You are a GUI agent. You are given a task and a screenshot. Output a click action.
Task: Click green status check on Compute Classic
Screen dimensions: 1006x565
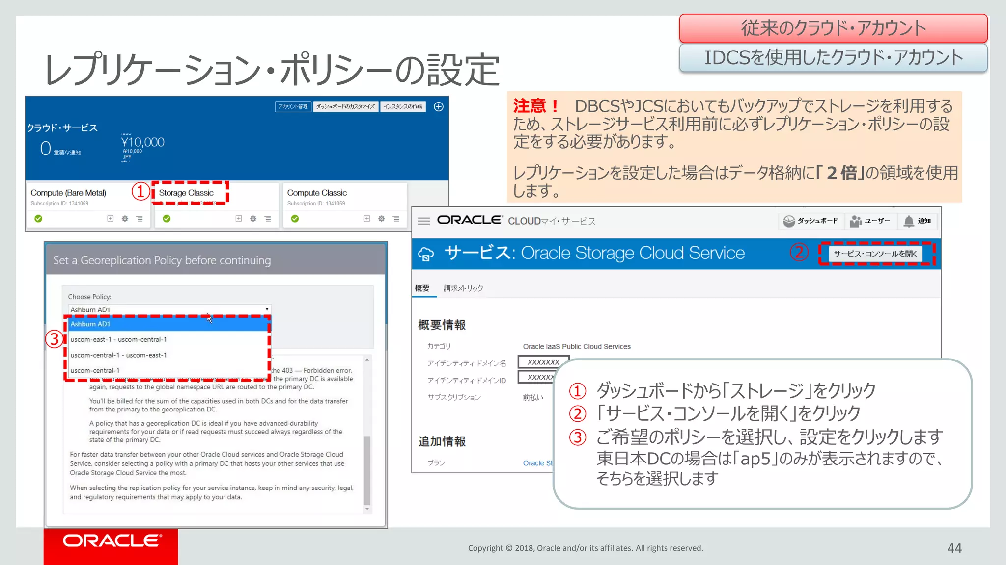[295, 219]
